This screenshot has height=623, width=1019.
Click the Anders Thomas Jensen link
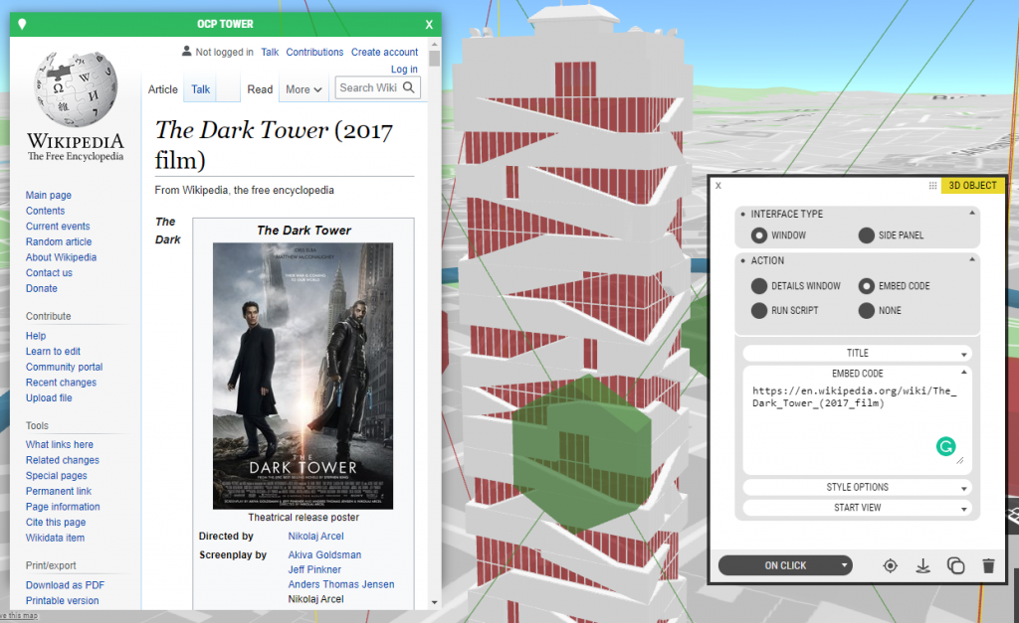click(341, 584)
